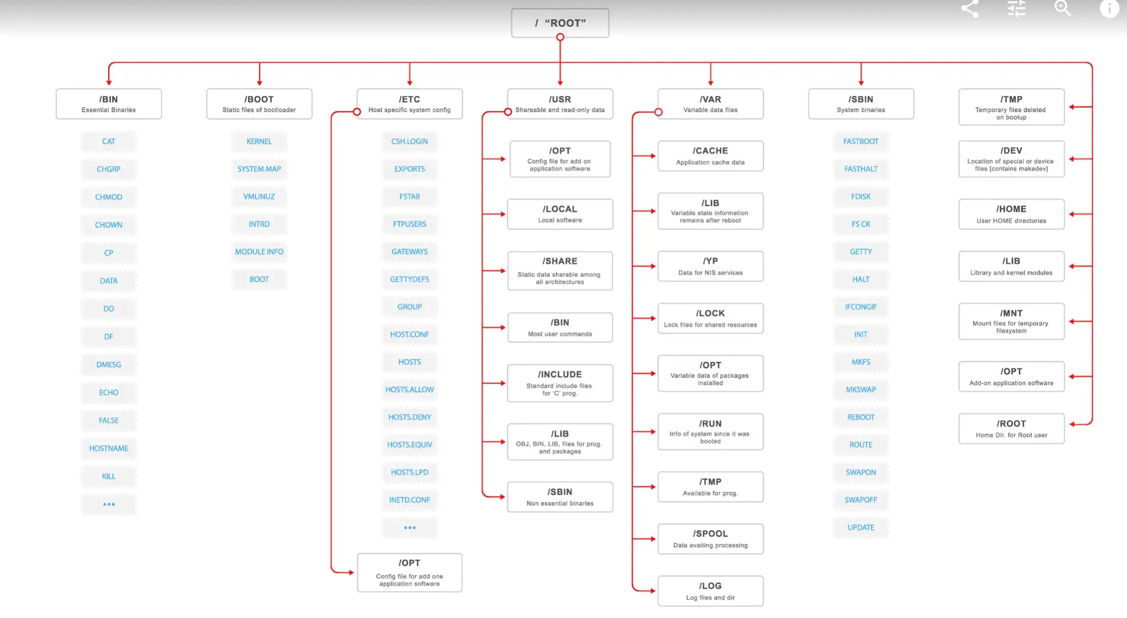Select the /VAR Variable data files box

[x=710, y=104]
